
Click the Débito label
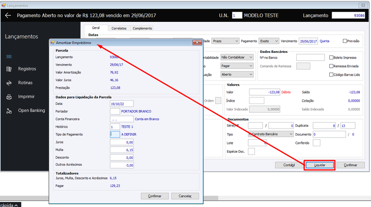tap(286, 92)
